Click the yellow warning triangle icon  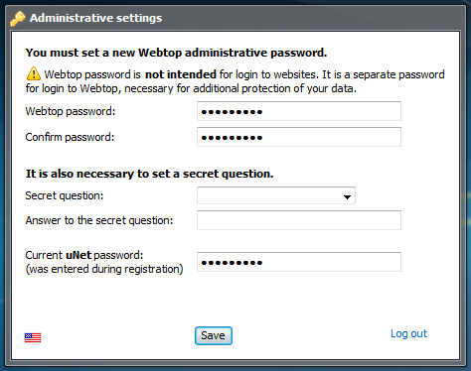click(x=34, y=73)
